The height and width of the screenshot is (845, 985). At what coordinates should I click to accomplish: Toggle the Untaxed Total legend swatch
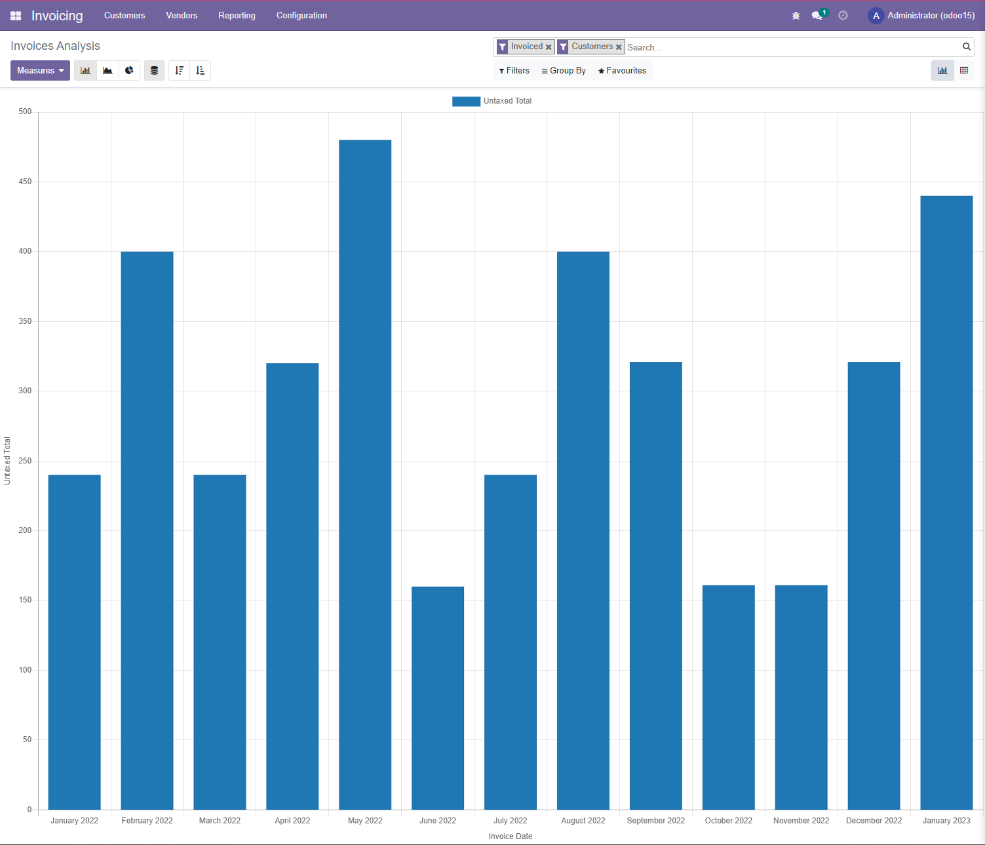(x=466, y=101)
